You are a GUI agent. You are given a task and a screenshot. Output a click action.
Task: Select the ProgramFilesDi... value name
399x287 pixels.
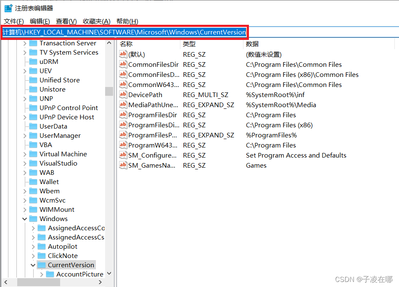[x=154, y=125]
